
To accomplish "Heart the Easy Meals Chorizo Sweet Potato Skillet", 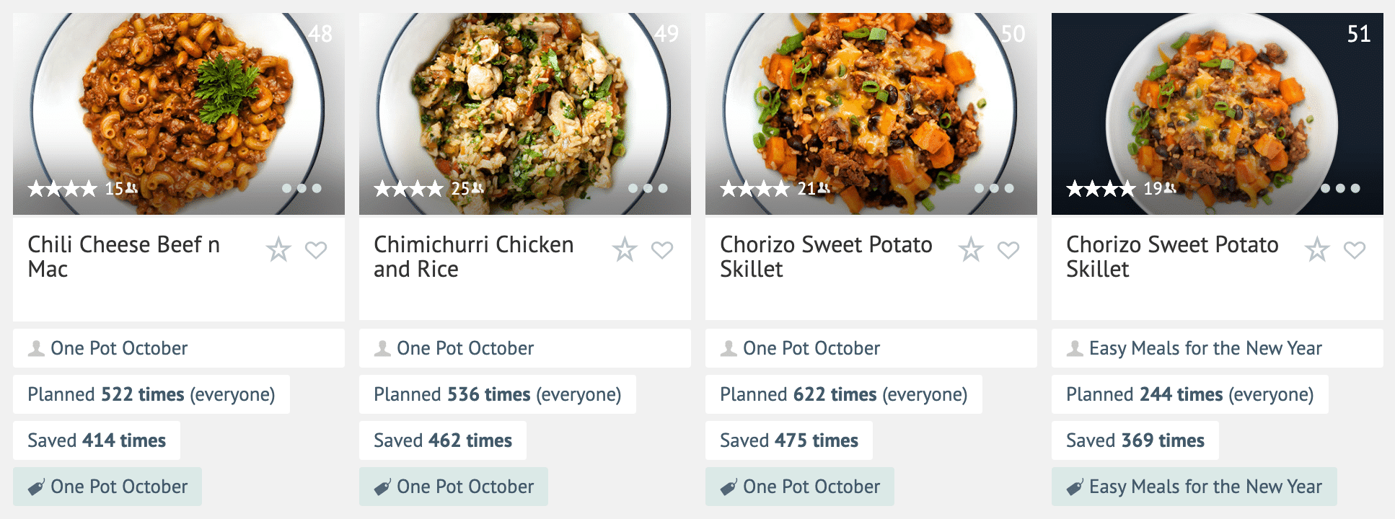I will click(x=1355, y=250).
